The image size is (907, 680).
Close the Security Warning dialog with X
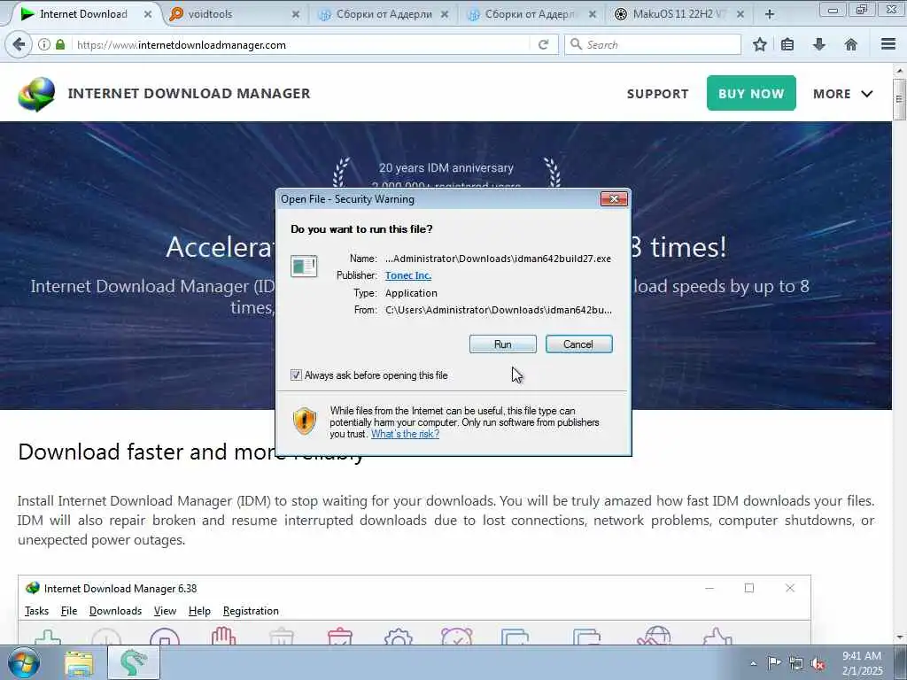click(614, 199)
